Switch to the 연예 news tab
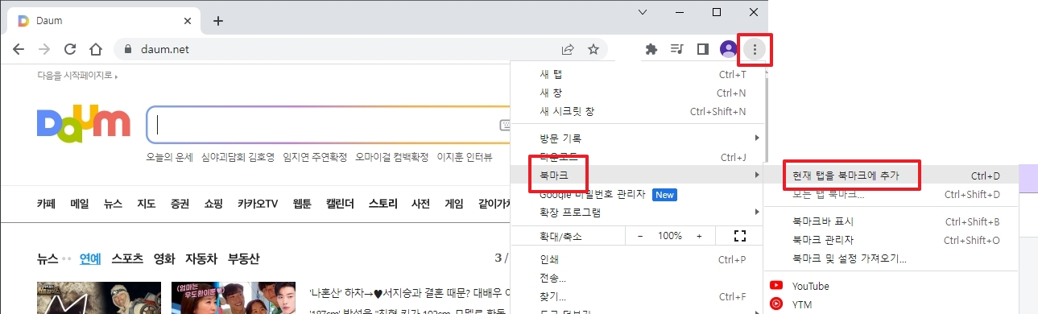The image size is (1038, 314). [x=90, y=258]
